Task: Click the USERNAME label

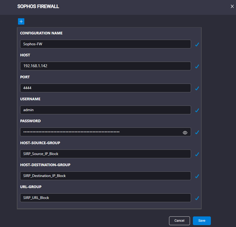Action: click(30, 99)
